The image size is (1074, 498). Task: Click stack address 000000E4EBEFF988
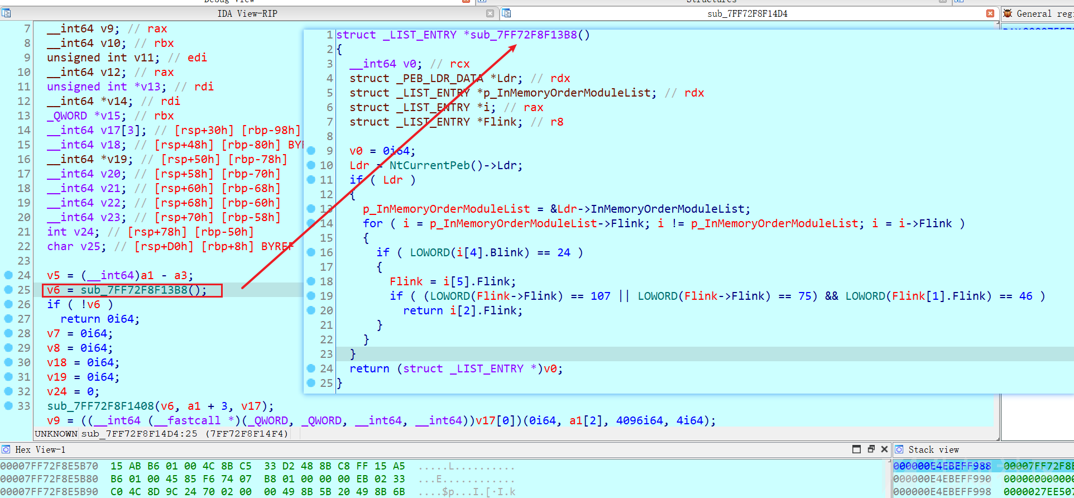coord(942,466)
